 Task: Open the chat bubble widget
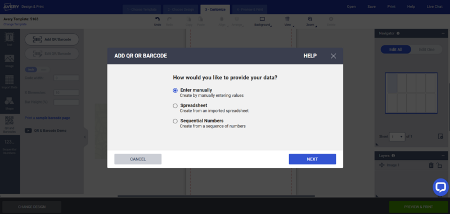click(x=440, y=187)
